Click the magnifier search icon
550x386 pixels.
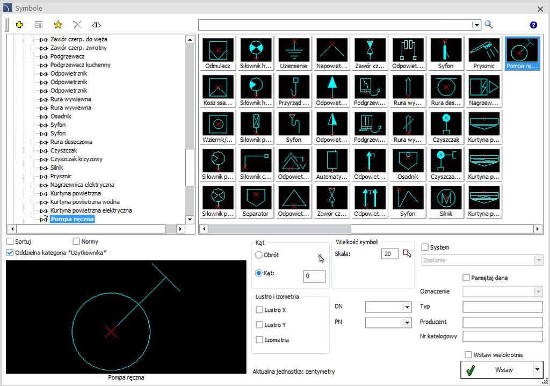[489, 25]
